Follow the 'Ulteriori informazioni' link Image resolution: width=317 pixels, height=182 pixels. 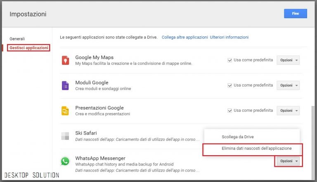pos(229,37)
